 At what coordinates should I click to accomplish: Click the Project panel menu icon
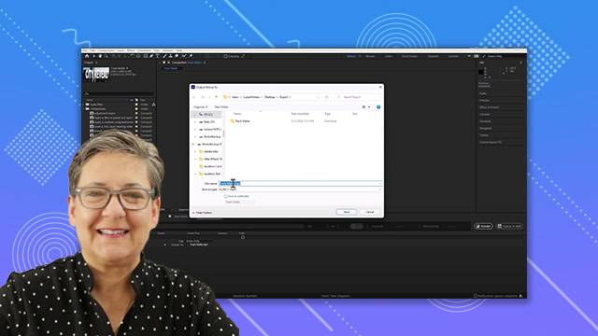96,63
